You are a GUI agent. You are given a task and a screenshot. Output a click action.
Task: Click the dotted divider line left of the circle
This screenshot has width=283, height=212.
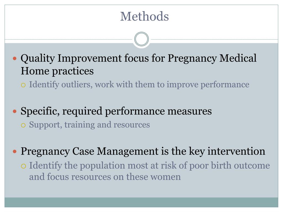(x=69, y=39)
